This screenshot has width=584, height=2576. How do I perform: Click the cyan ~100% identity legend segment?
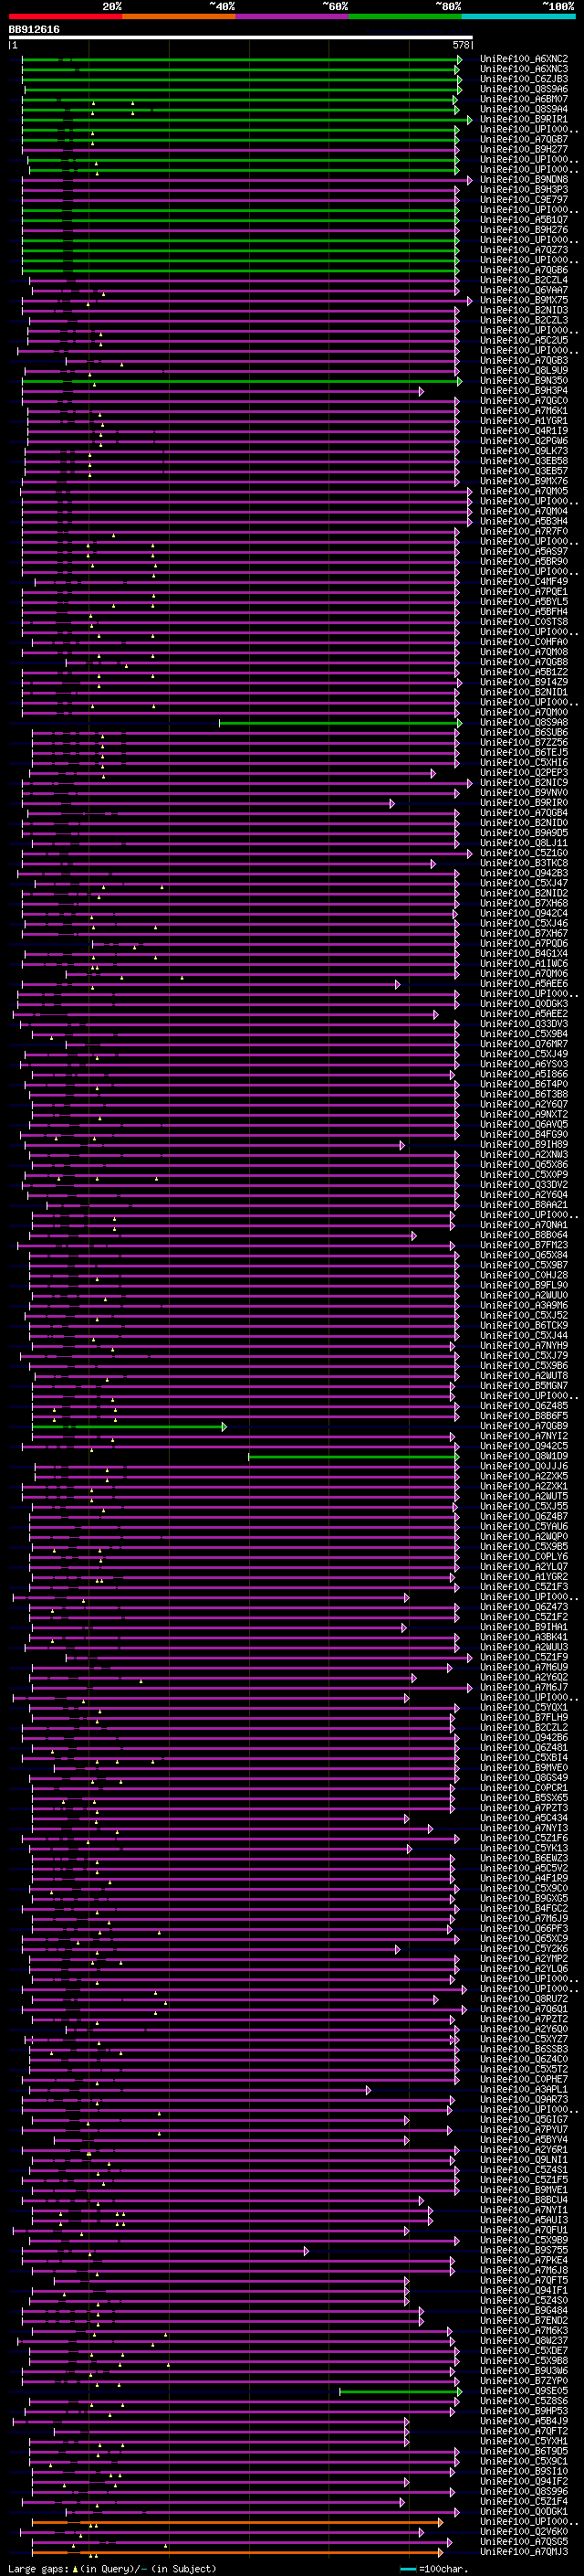tap(518, 16)
